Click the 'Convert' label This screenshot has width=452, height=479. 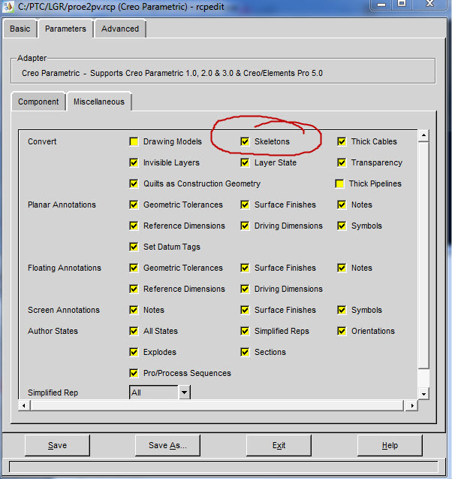click(x=42, y=141)
